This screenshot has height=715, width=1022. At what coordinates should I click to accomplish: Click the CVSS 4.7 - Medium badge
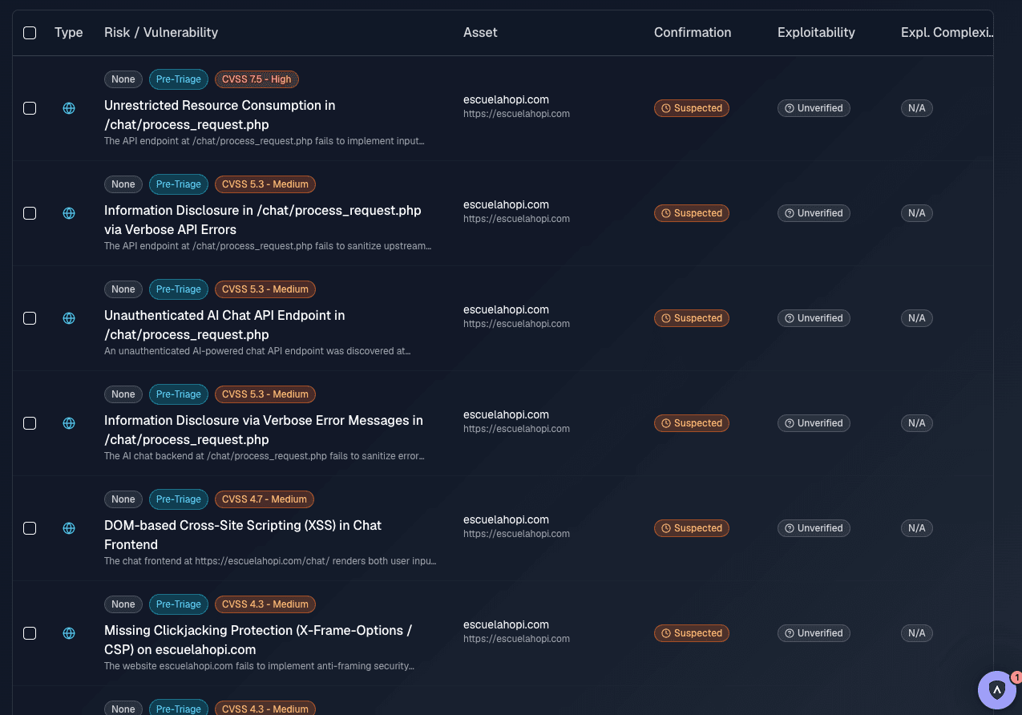click(x=265, y=499)
